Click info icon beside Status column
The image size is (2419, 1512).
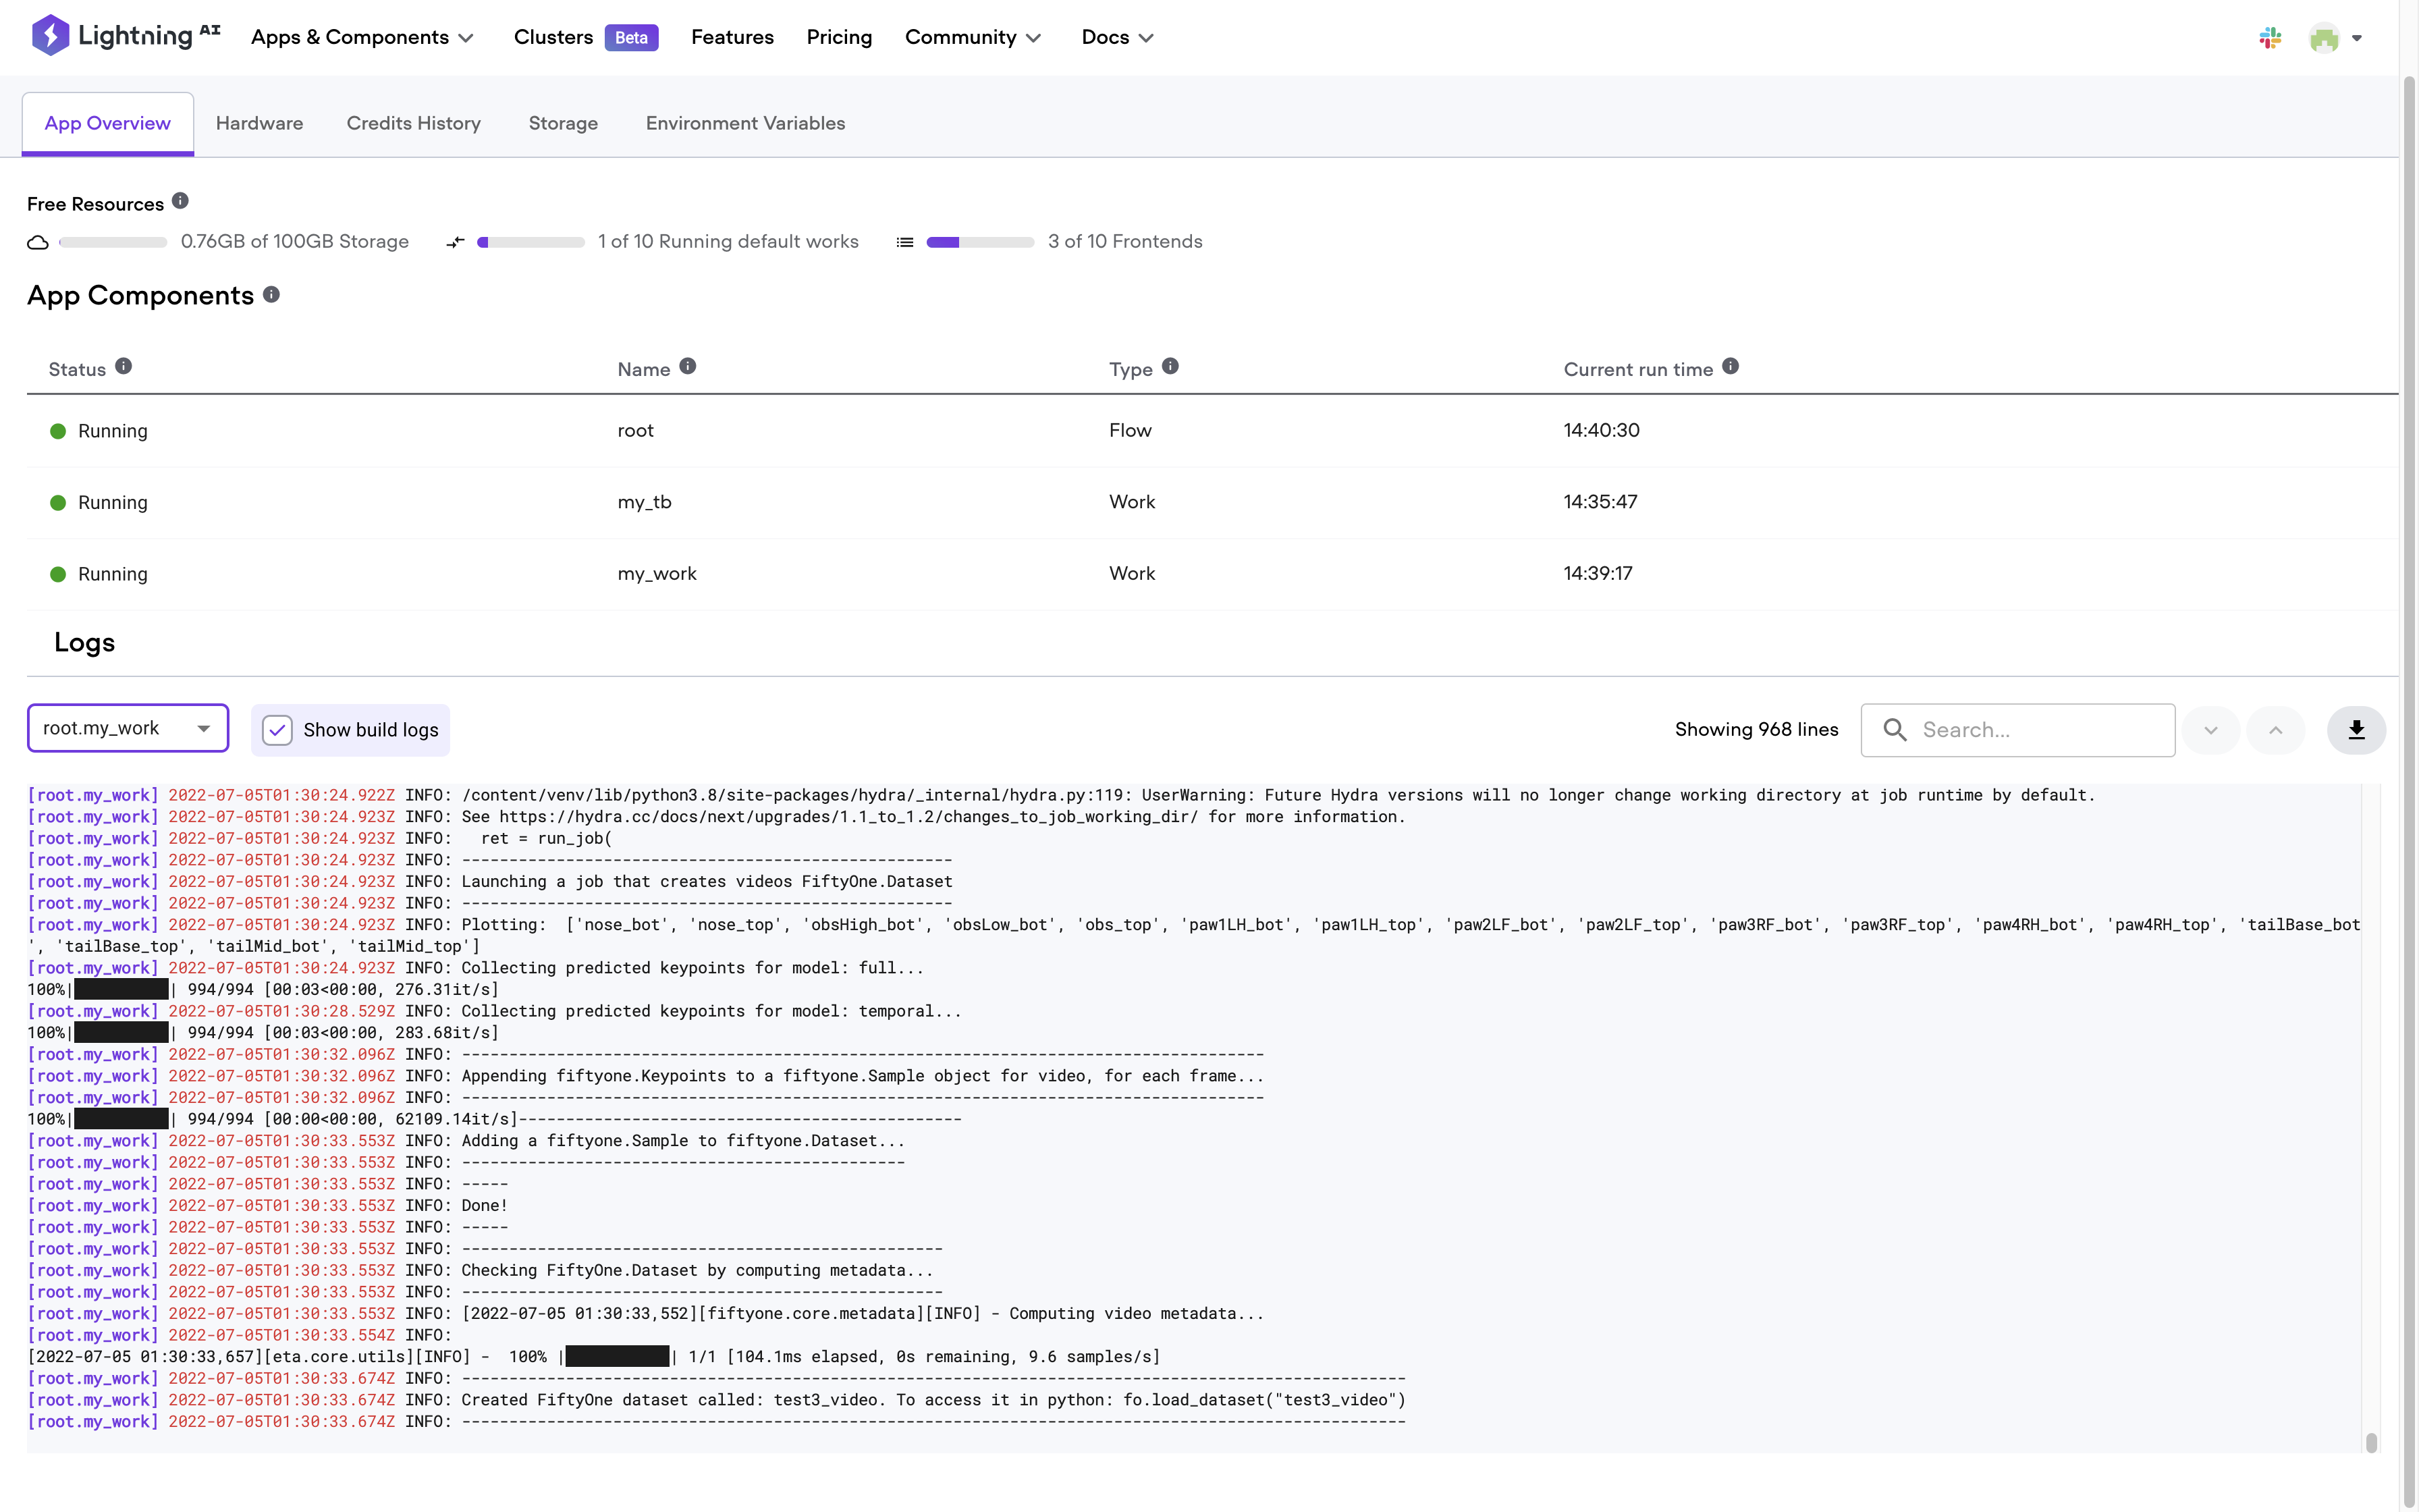click(x=123, y=367)
